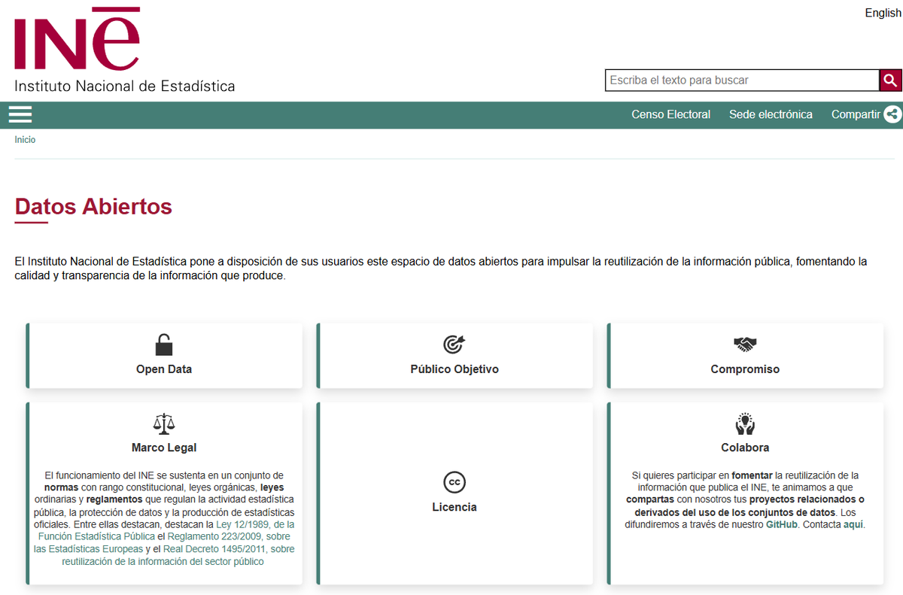The width and height of the screenshot is (903, 595).
Task: Expand the Licencia card title
Action: [x=455, y=507]
